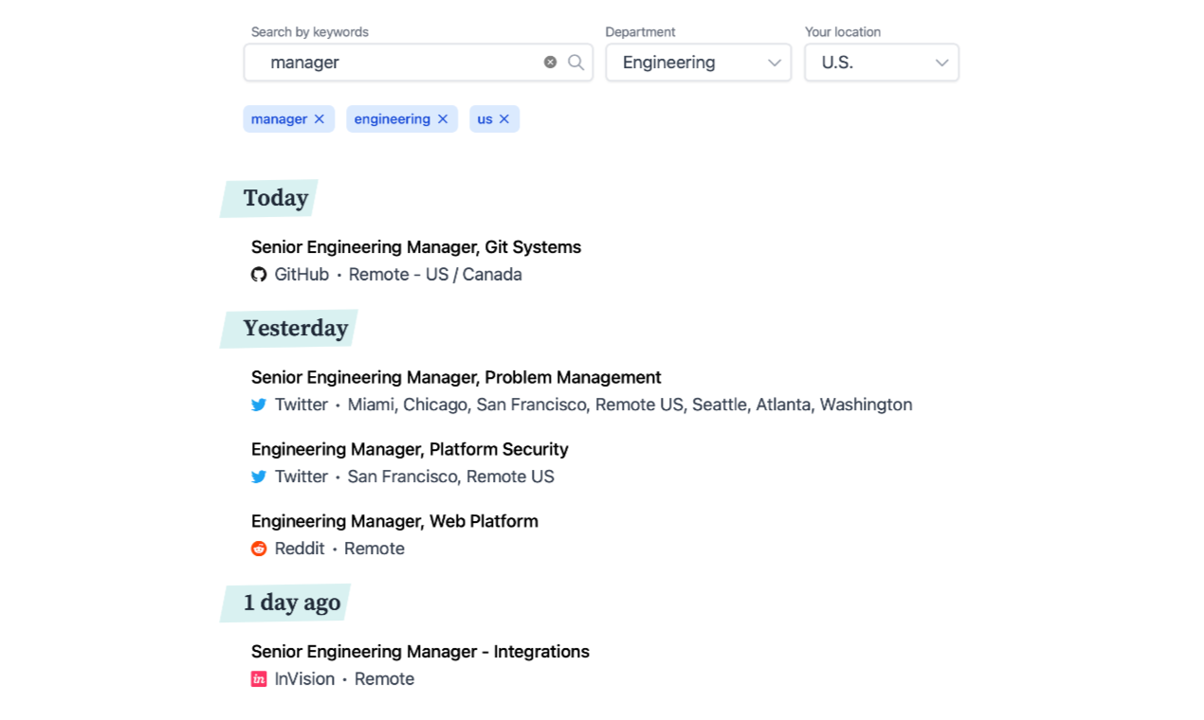This screenshot has height=720, width=1204.
Task: Click the GitHub logo icon
Action: (259, 275)
